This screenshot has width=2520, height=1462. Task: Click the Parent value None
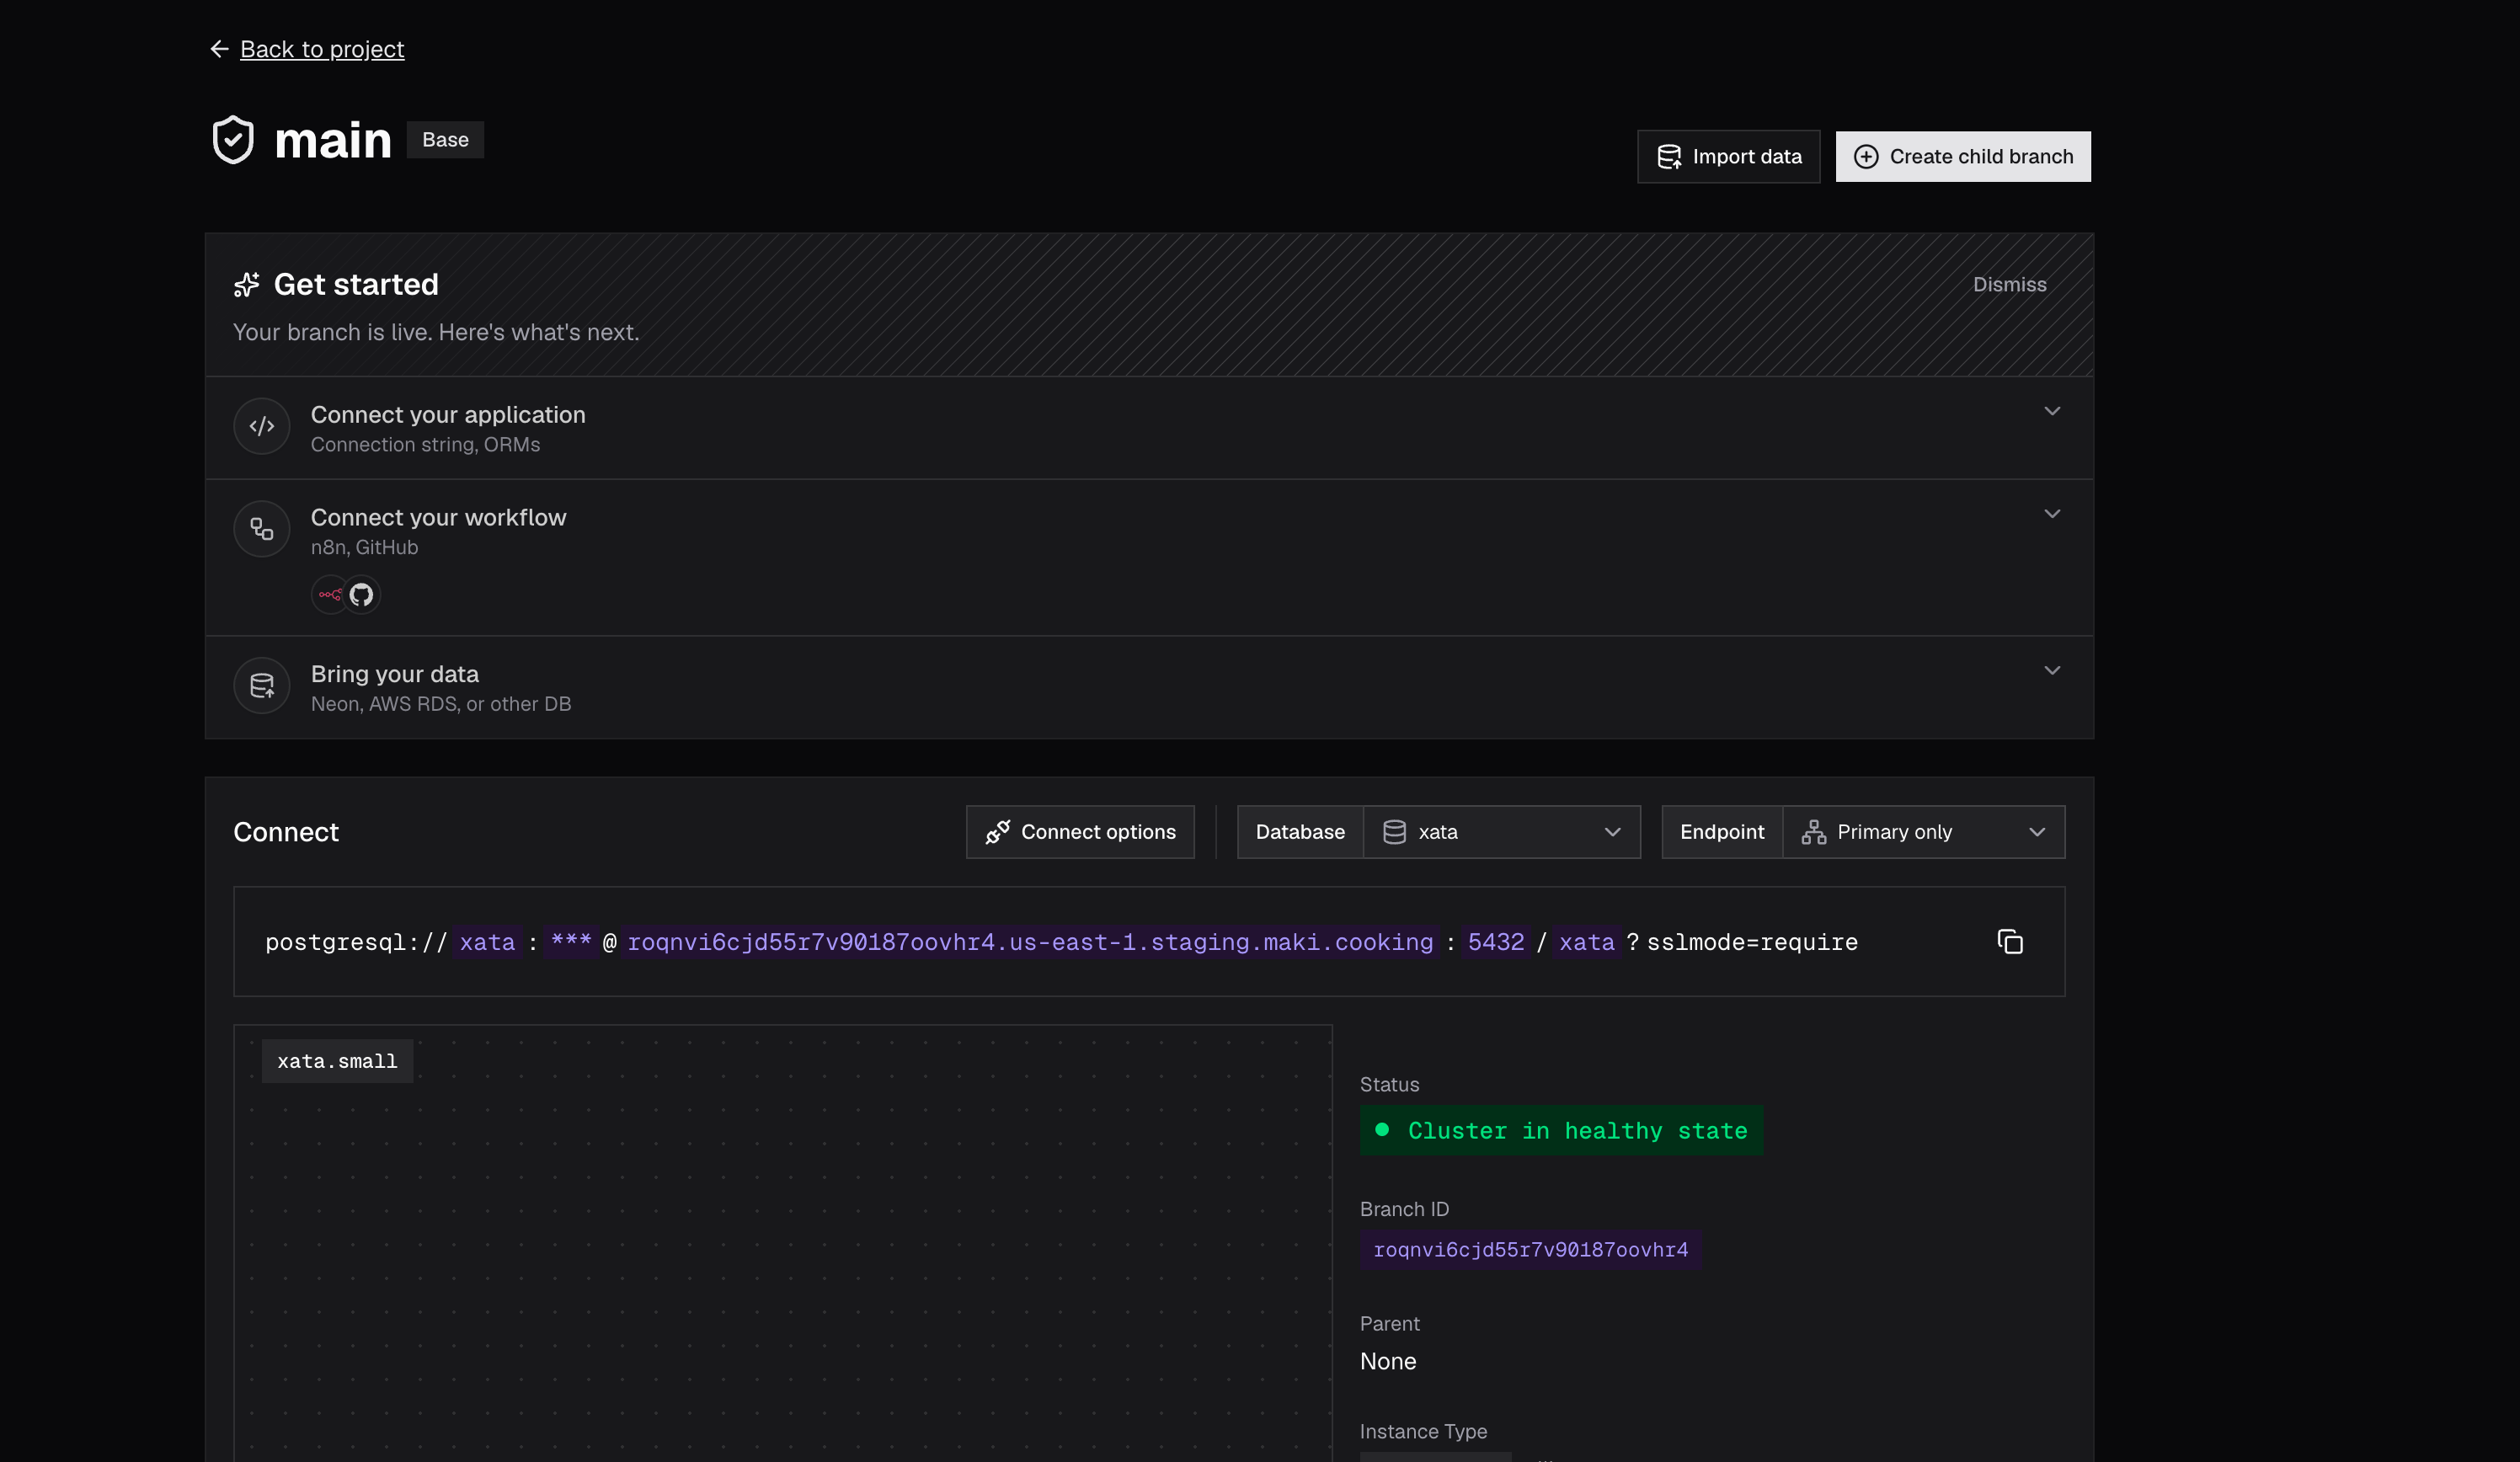1388,1362
